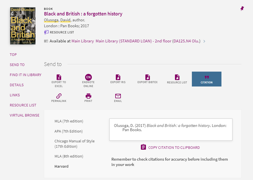This screenshot has width=253, height=180.
Task: Jump to Find It In Library section
Action: point(25,75)
